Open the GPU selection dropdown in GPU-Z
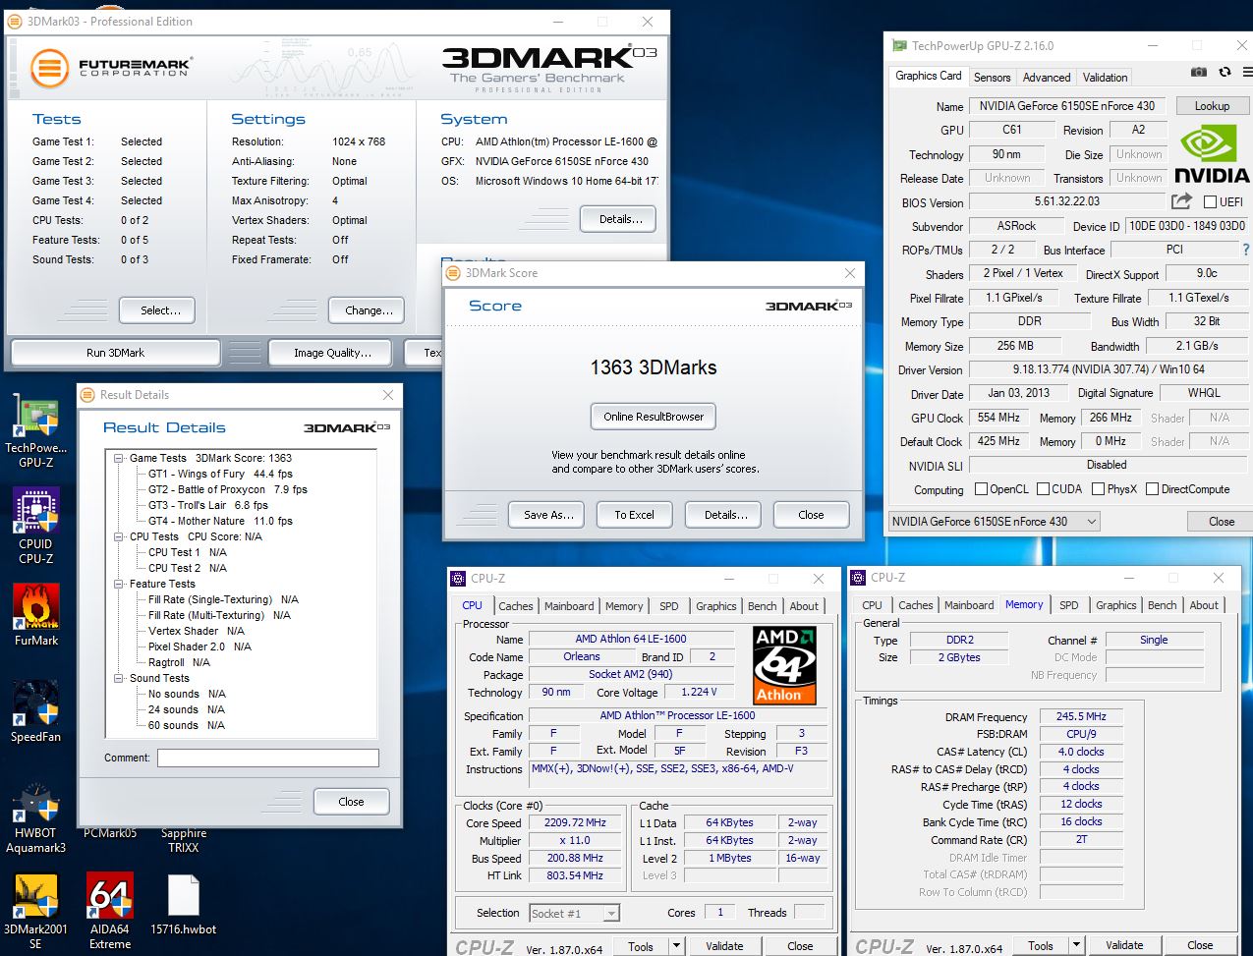1253x956 pixels. pyautogui.click(x=994, y=522)
